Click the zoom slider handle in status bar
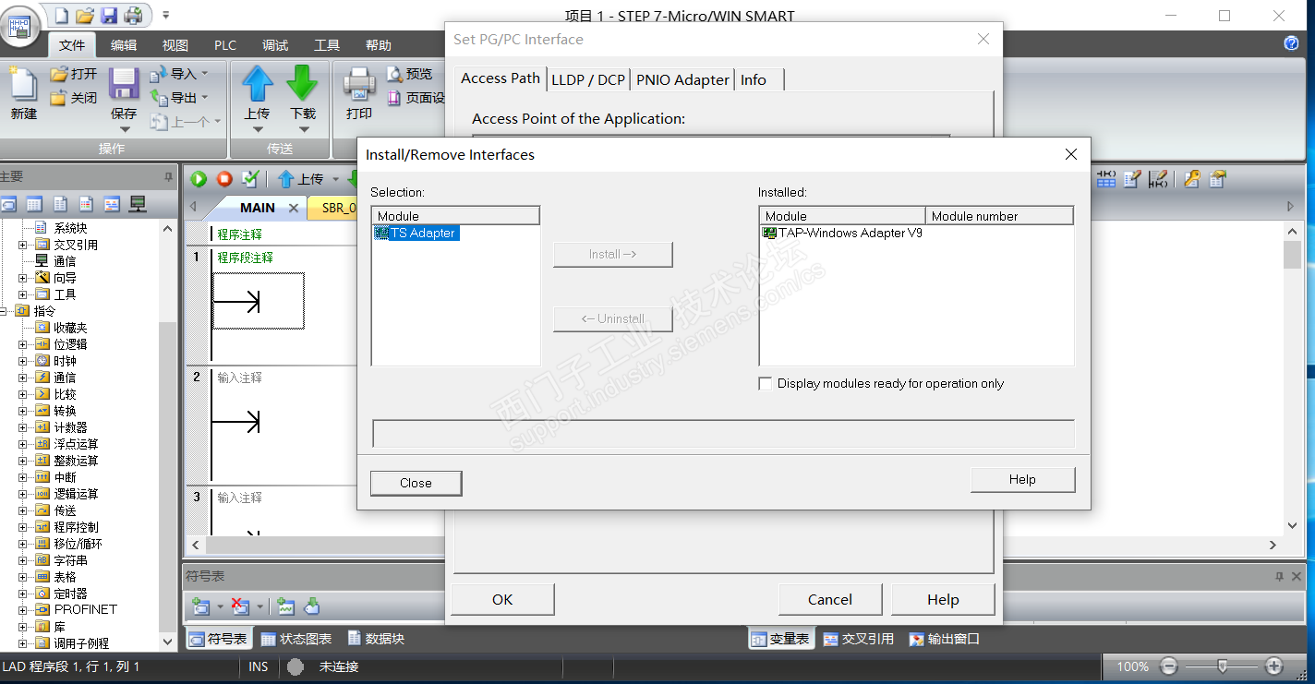 (1222, 666)
